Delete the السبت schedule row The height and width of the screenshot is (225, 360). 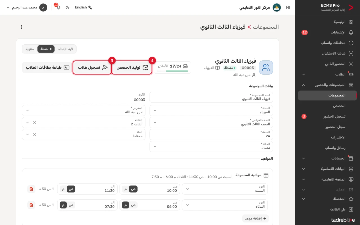point(31,189)
